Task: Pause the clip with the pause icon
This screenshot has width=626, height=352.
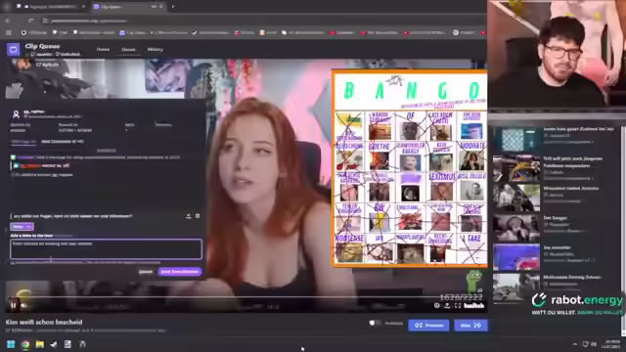Action: 13,306
